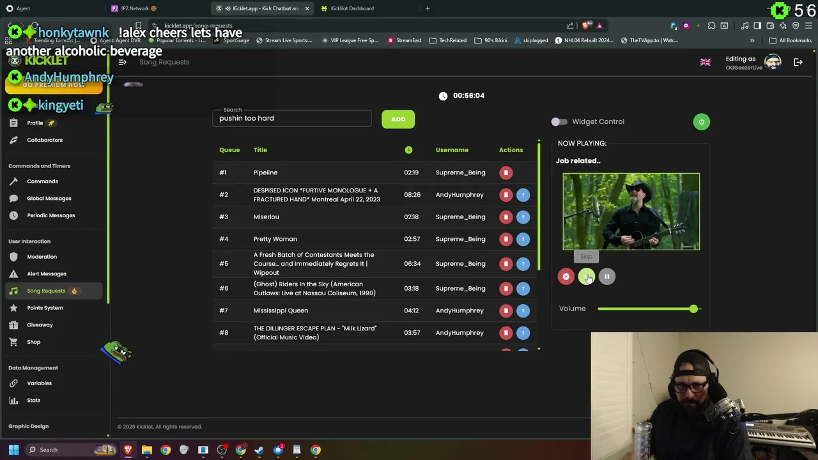818x460 pixels.
Task: Move Pretty Woman up the queue
Action: pos(523,239)
